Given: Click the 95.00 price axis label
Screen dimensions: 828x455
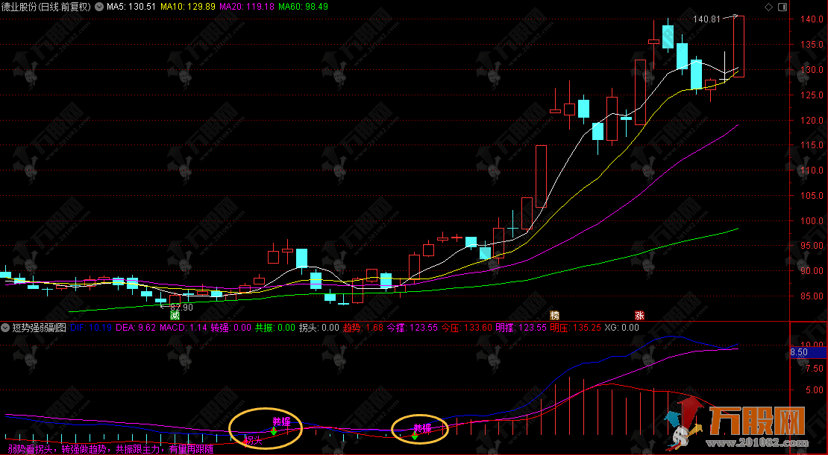Looking at the screenshot, I should pos(811,246).
